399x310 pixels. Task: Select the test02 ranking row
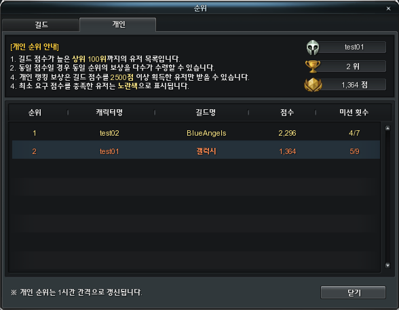click(196, 133)
